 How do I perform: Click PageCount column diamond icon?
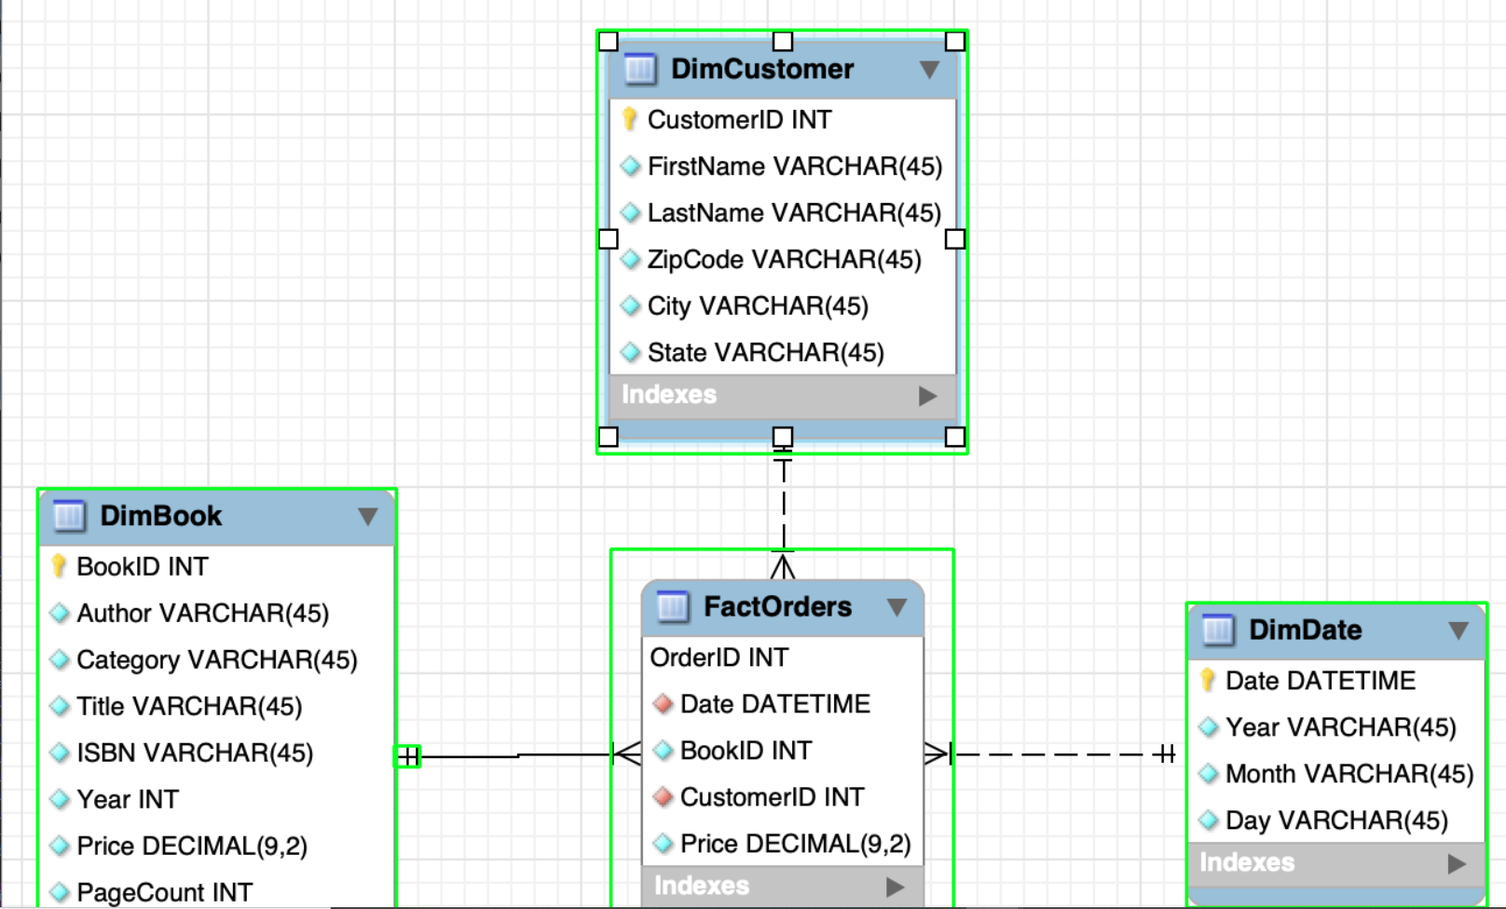pyautogui.click(x=60, y=892)
